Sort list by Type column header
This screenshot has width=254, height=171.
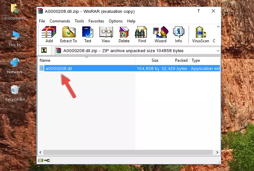[x=205, y=60]
